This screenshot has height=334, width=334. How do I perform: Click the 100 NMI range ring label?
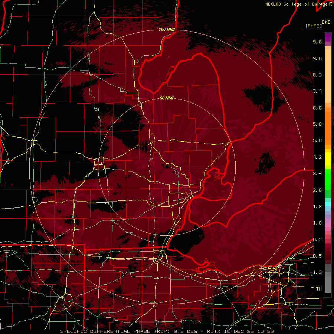click(x=167, y=29)
